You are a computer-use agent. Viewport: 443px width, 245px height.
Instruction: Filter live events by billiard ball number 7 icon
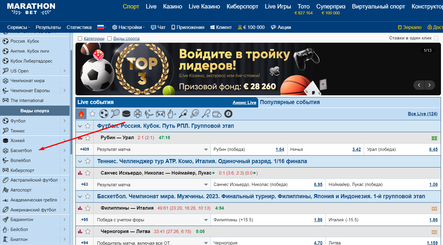(228, 114)
